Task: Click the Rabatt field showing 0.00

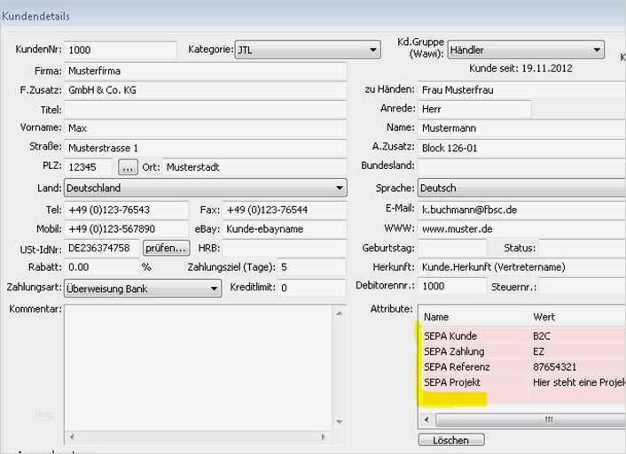Action: (101, 267)
